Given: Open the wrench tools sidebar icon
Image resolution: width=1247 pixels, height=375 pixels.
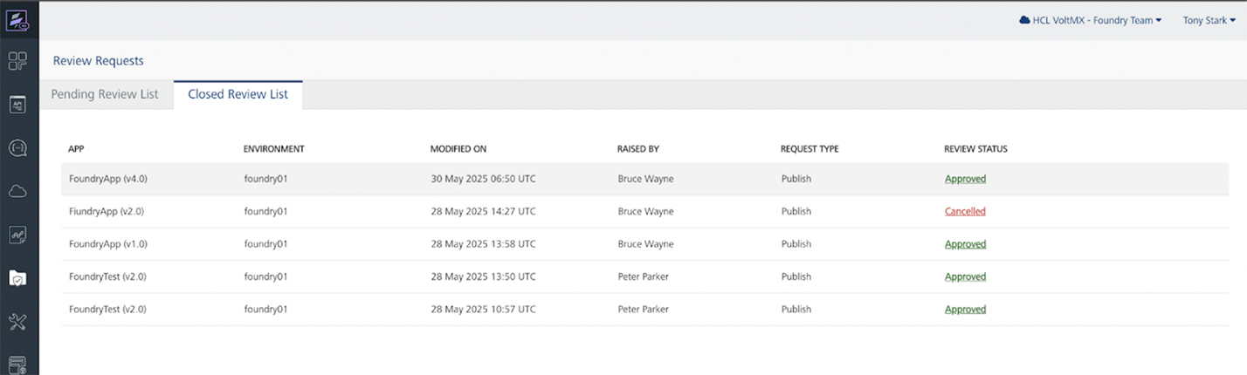Looking at the screenshot, I should click(18, 322).
